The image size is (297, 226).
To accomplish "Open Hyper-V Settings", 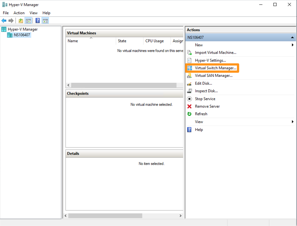I will [210, 60].
